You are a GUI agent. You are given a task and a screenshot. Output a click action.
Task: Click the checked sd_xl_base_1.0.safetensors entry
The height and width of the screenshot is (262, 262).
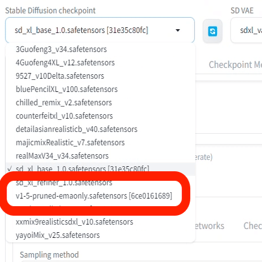[100, 169]
